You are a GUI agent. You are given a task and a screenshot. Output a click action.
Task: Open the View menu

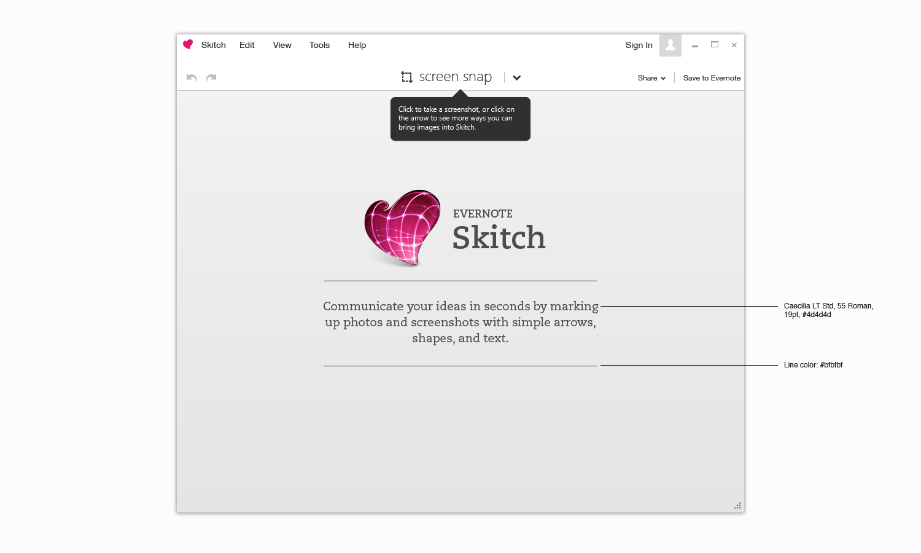click(282, 45)
